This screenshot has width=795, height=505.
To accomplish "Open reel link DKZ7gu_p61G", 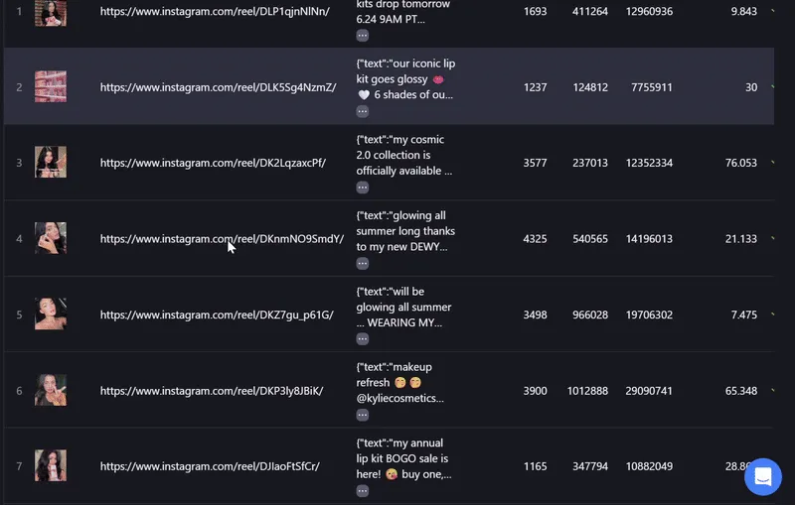I will tap(217, 315).
